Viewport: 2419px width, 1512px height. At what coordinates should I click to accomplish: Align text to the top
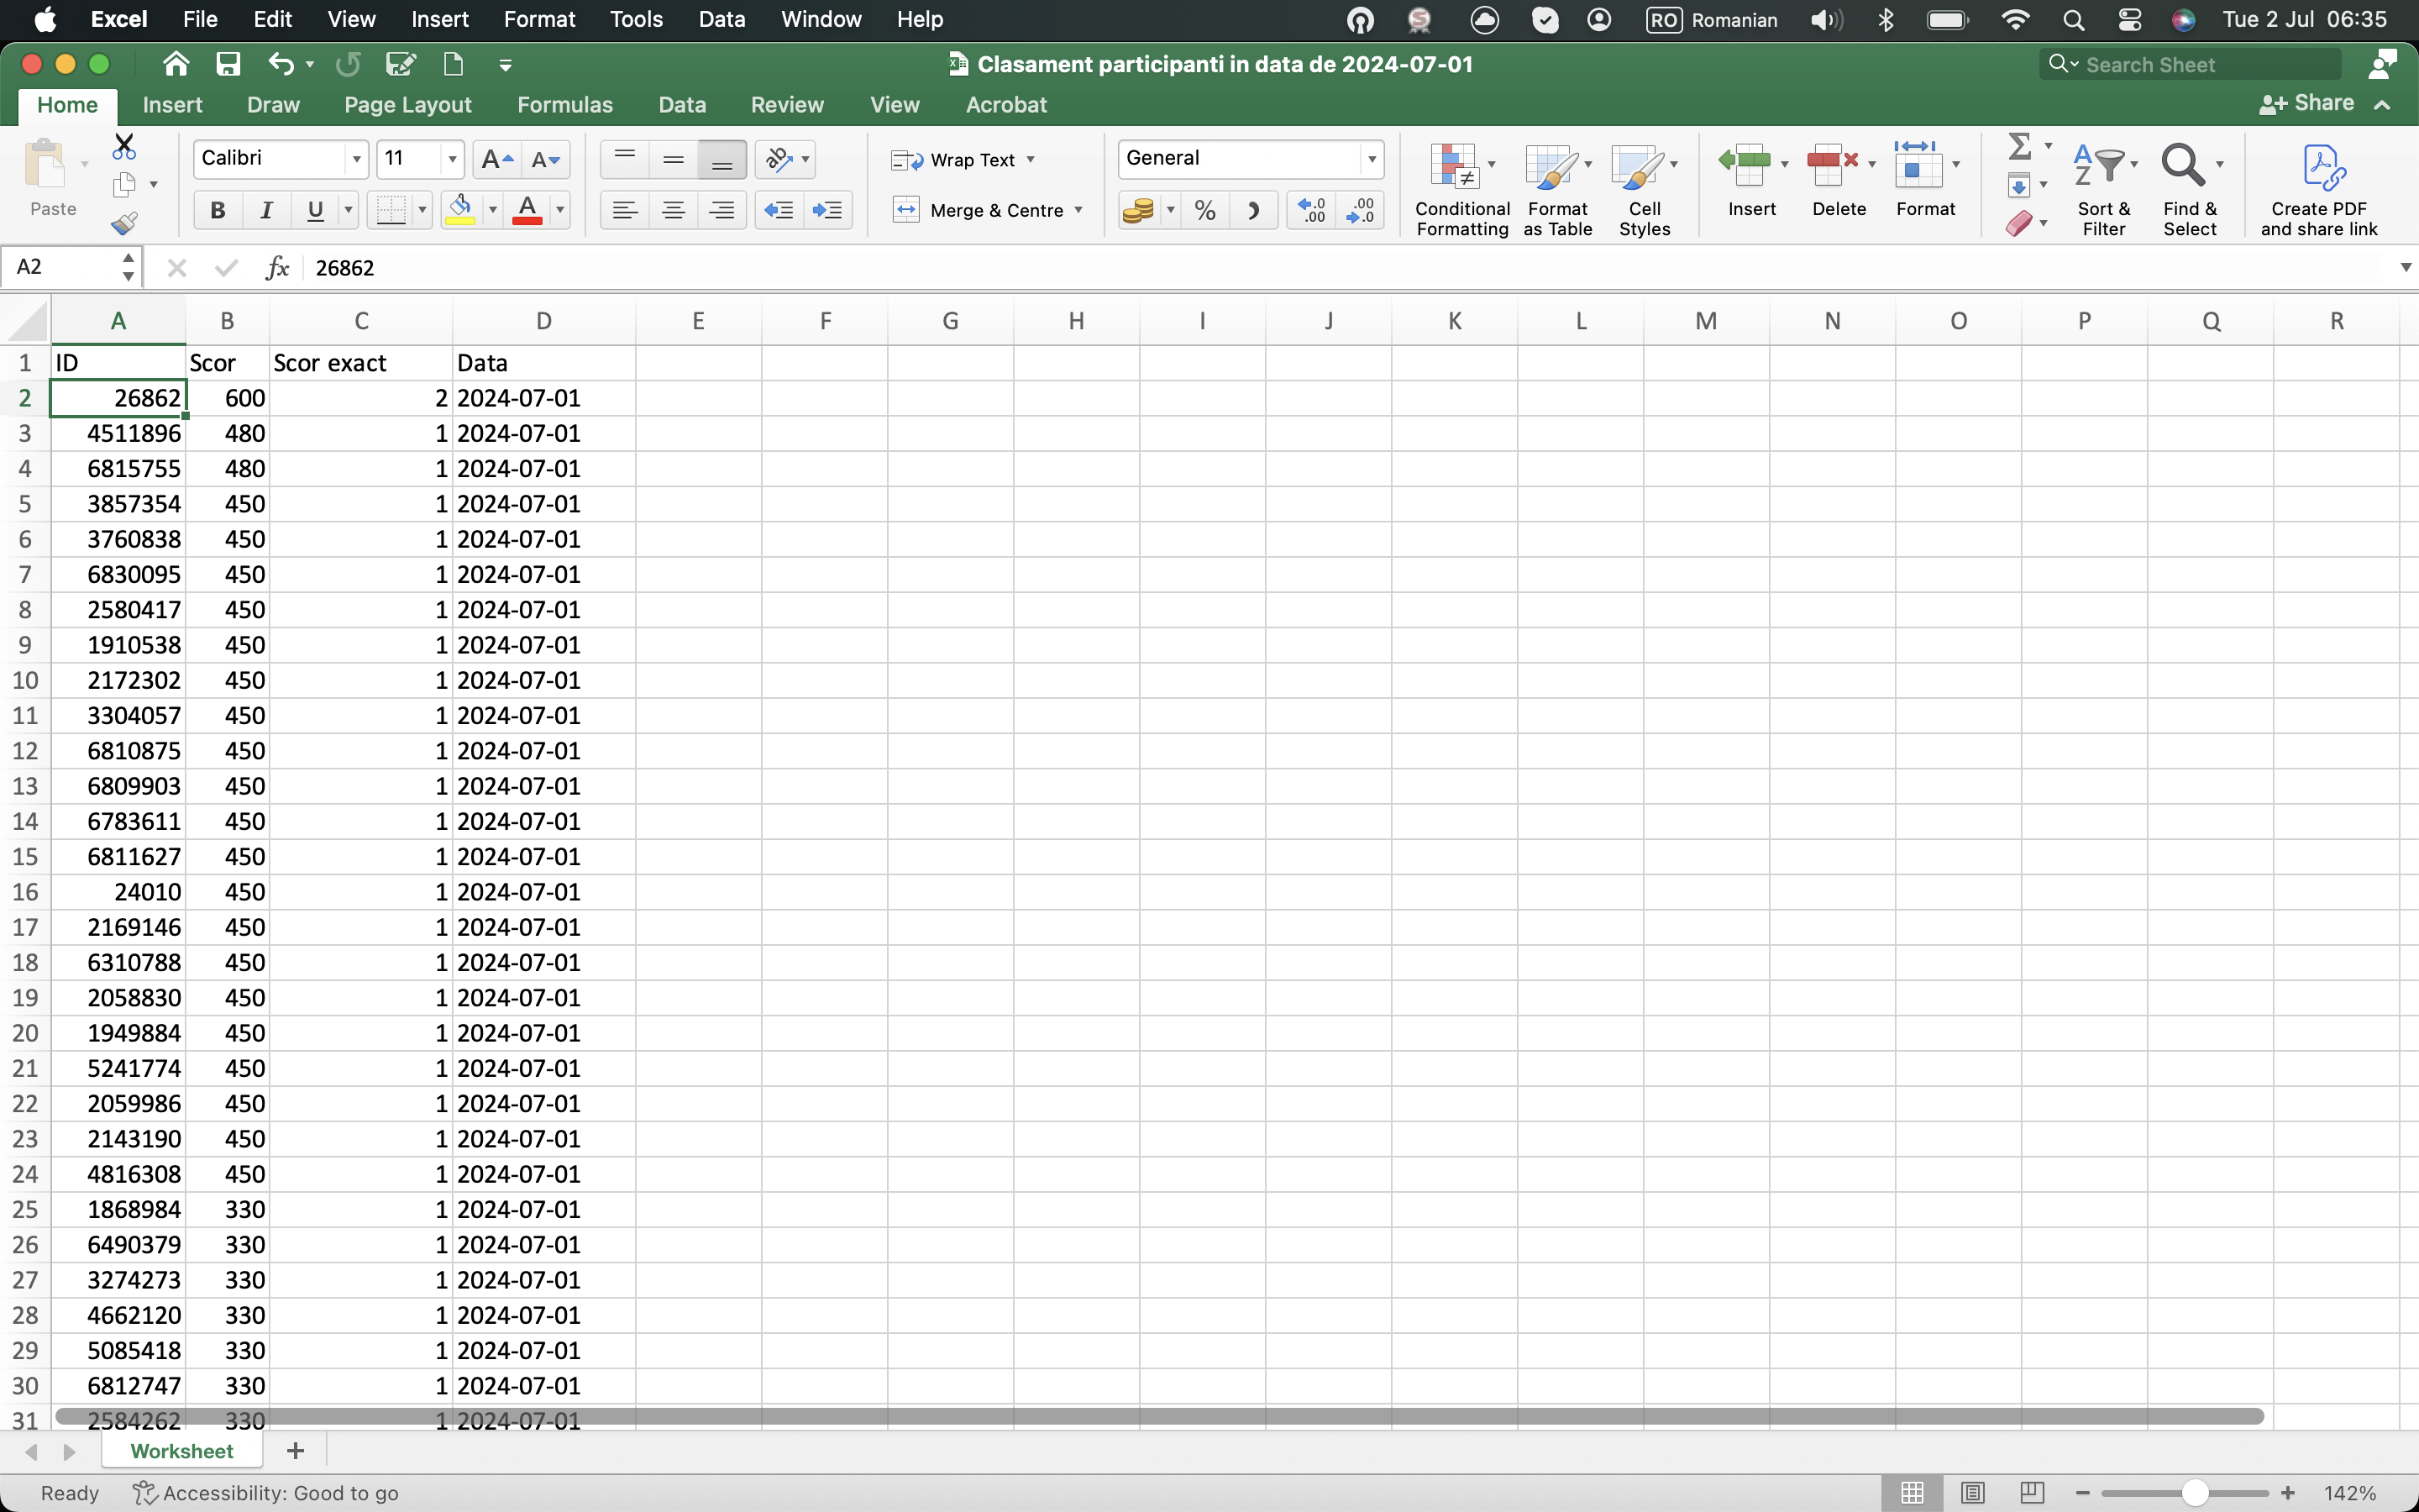tap(625, 159)
